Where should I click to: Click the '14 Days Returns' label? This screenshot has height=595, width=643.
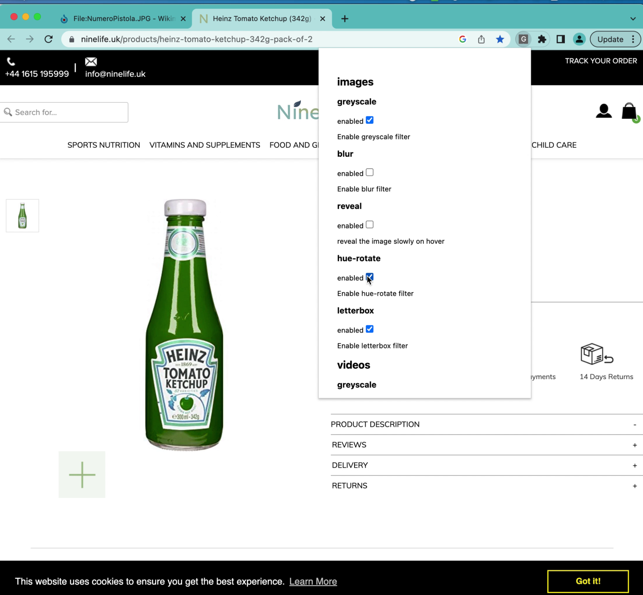point(606,377)
